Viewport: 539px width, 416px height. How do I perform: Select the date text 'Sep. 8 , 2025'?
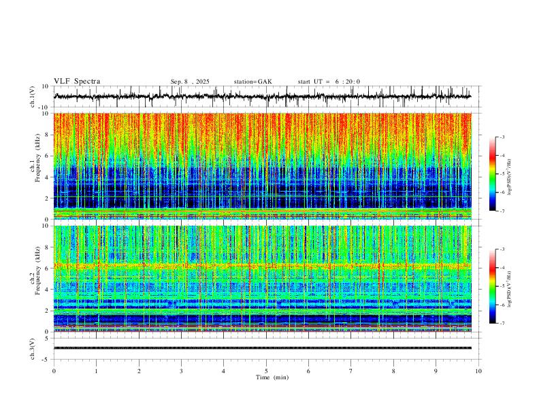[190, 82]
